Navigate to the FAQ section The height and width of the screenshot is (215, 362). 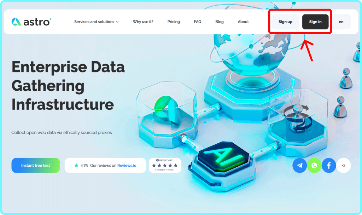click(198, 22)
